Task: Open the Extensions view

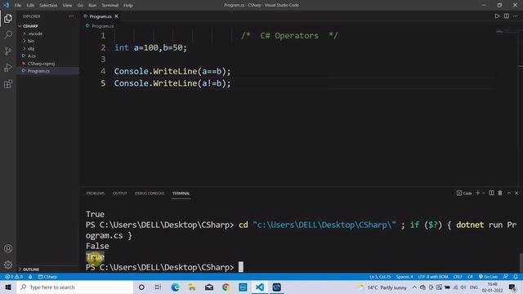Action: (x=8, y=84)
